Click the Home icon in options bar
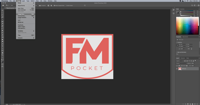The width and height of the screenshot is (200, 105). pyautogui.click(x=3, y=5)
